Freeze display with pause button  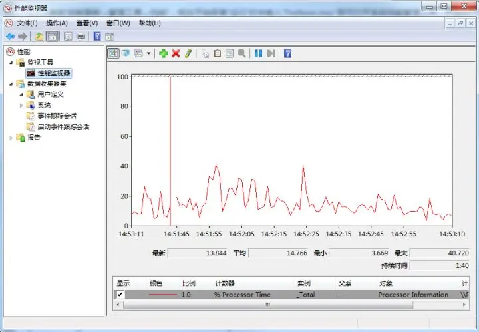pyautogui.click(x=258, y=53)
